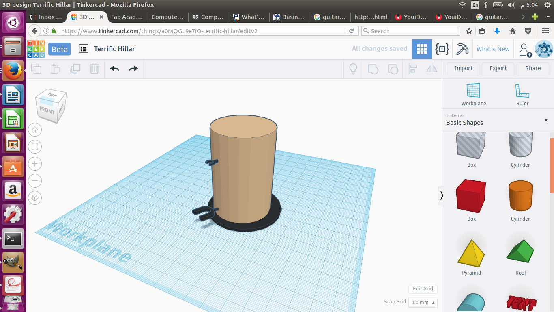The image size is (554, 312).
Task: Switch to the 3D grid design view
Action: pos(422,49)
